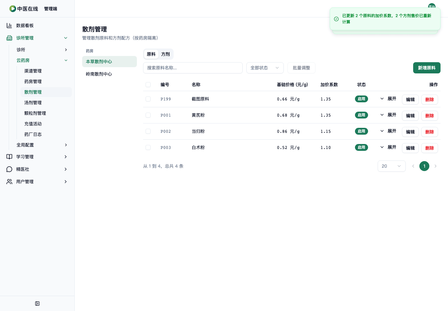Check the row P002 checkbox

(x=148, y=131)
